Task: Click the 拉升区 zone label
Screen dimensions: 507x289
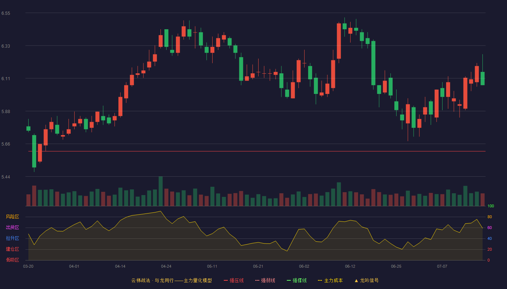Action: click(12, 238)
